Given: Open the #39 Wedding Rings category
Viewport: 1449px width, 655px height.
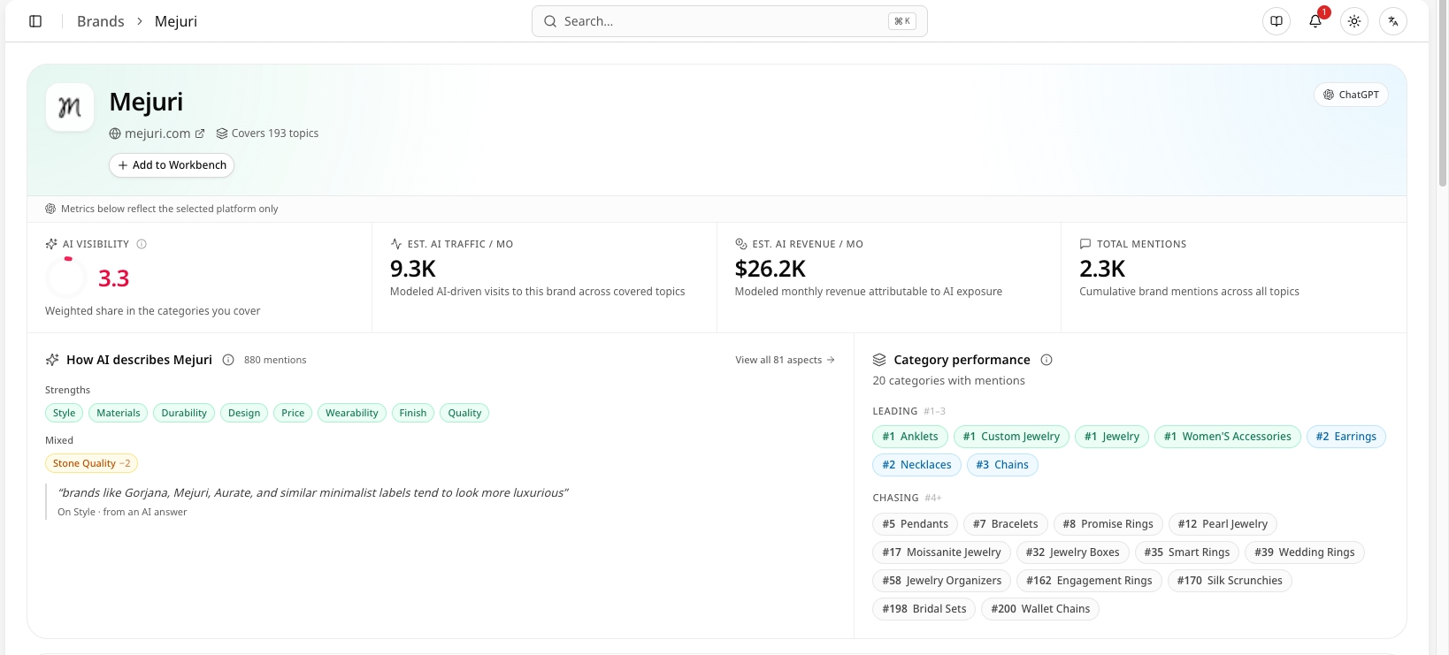Looking at the screenshot, I should (x=1305, y=552).
